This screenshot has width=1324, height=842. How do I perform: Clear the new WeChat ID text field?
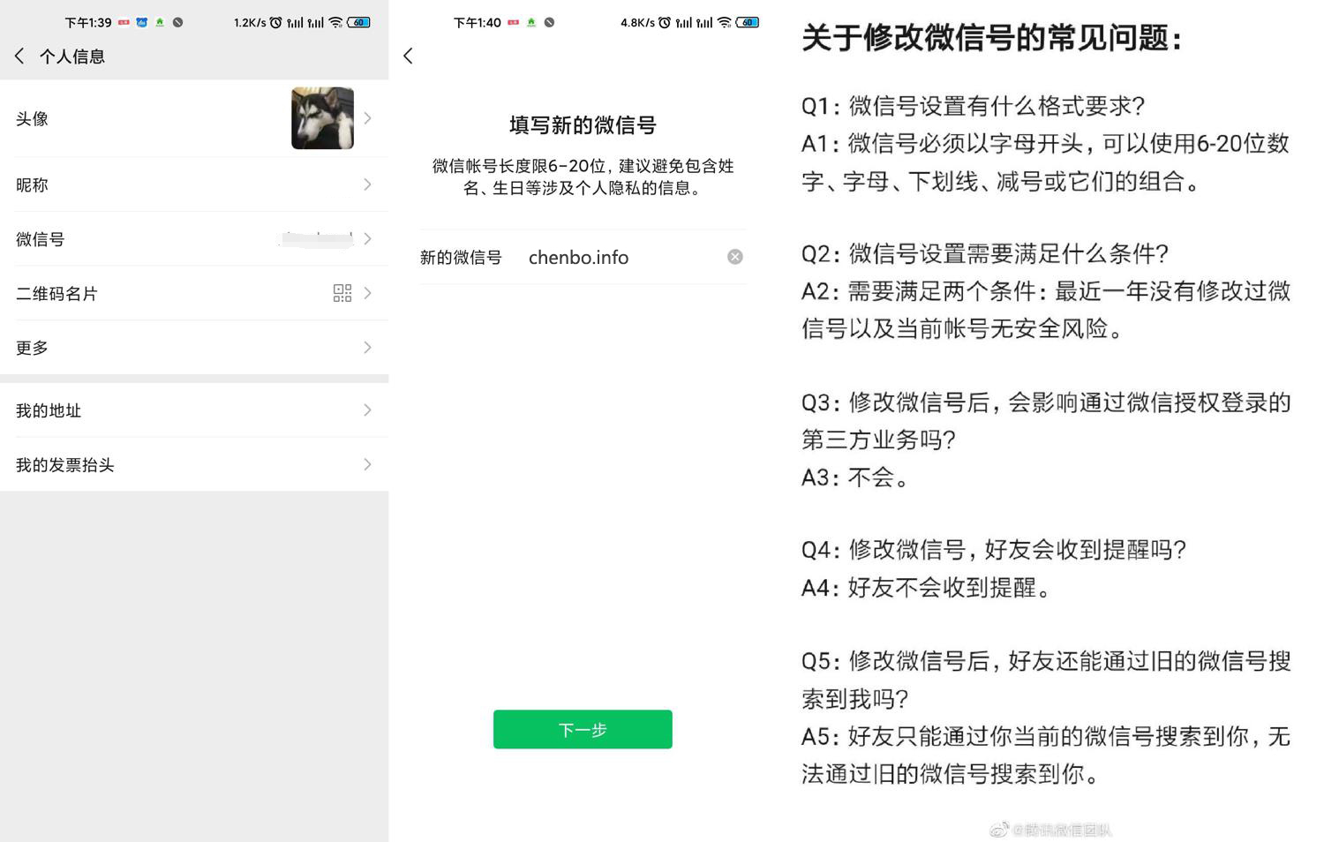(734, 257)
